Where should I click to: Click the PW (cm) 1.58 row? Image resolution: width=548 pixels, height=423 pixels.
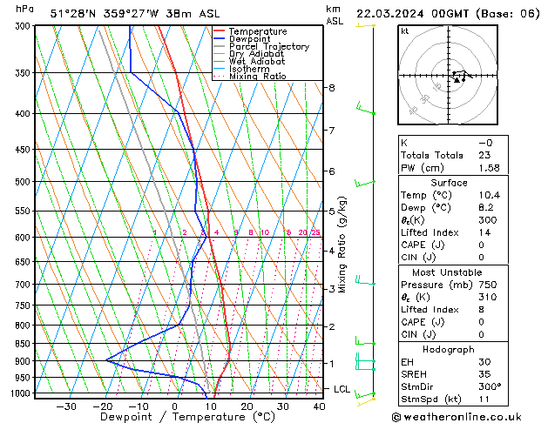[453, 168]
